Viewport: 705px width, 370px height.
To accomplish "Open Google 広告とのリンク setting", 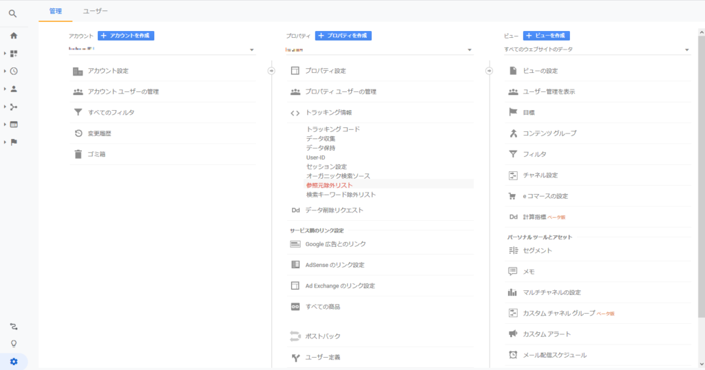I will (335, 244).
